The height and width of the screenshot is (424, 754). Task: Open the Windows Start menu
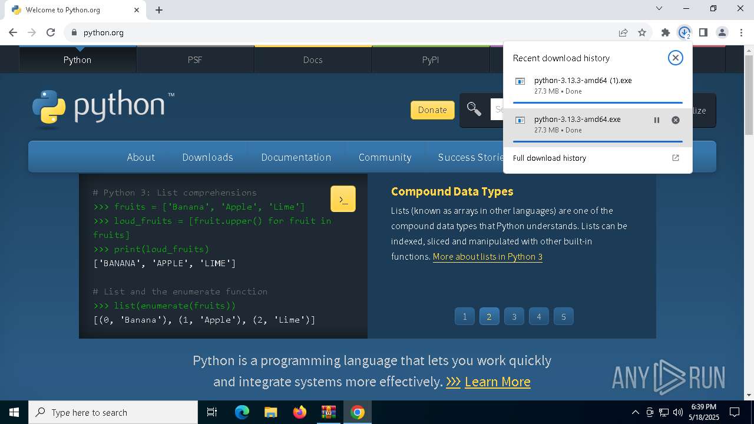(x=14, y=412)
